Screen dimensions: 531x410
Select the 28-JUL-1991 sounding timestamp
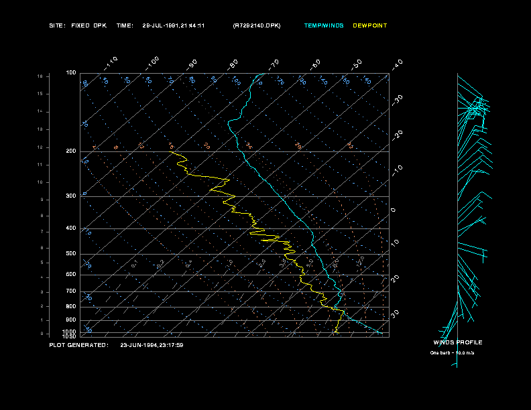tap(174, 25)
